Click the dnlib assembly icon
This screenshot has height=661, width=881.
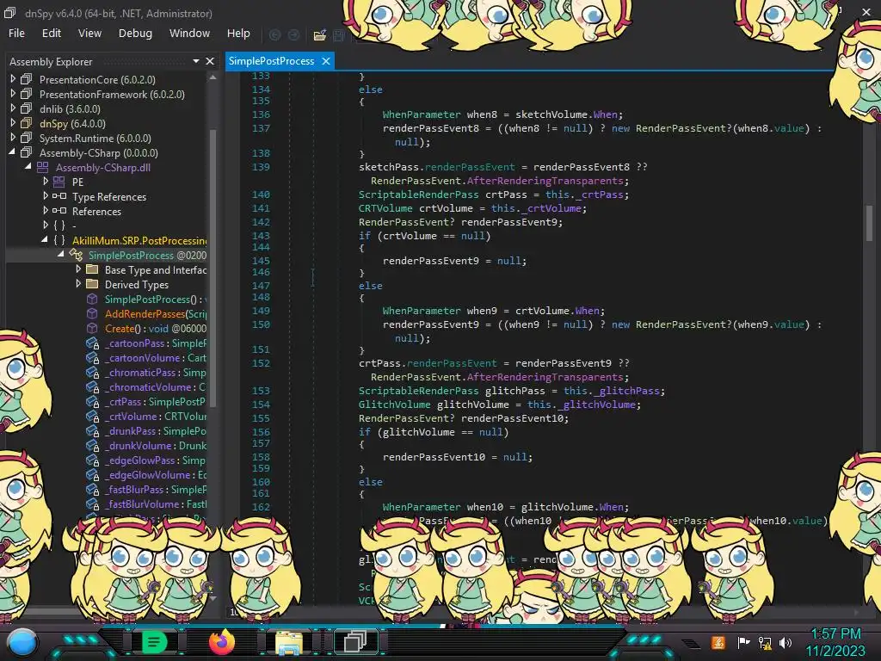(x=27, y=108)
